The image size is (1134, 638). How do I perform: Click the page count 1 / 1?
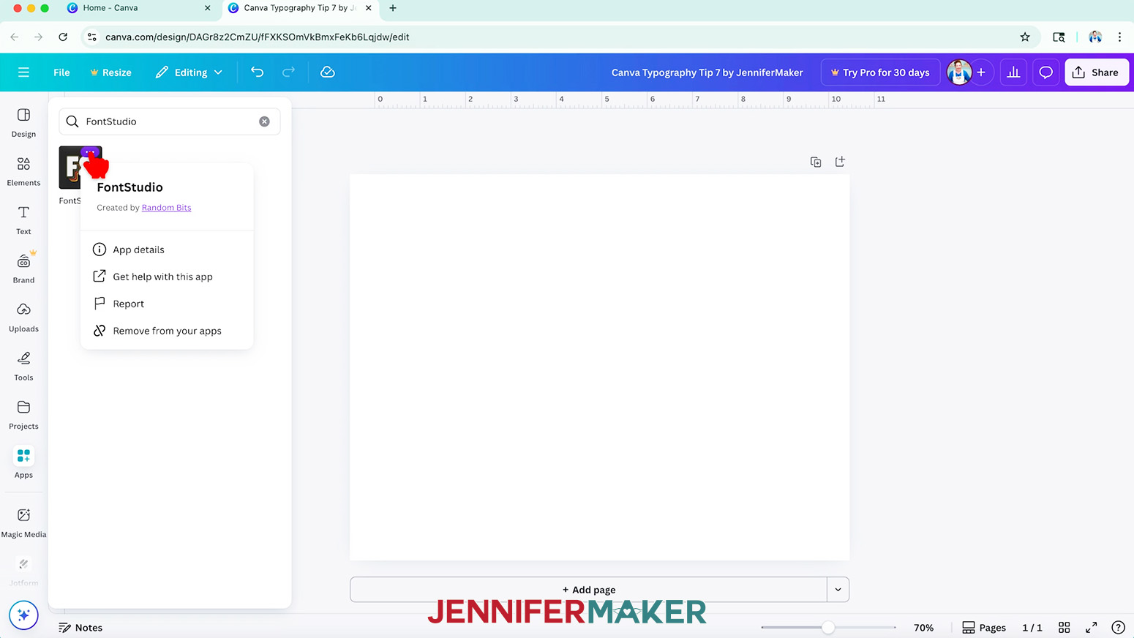1032,628
